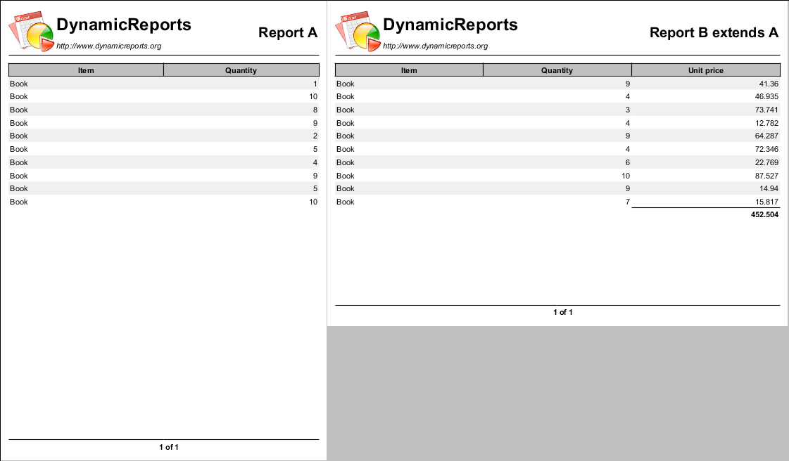Select the 'Report A' title text
This screenshot has height=461, width=789.
(288, 32)
